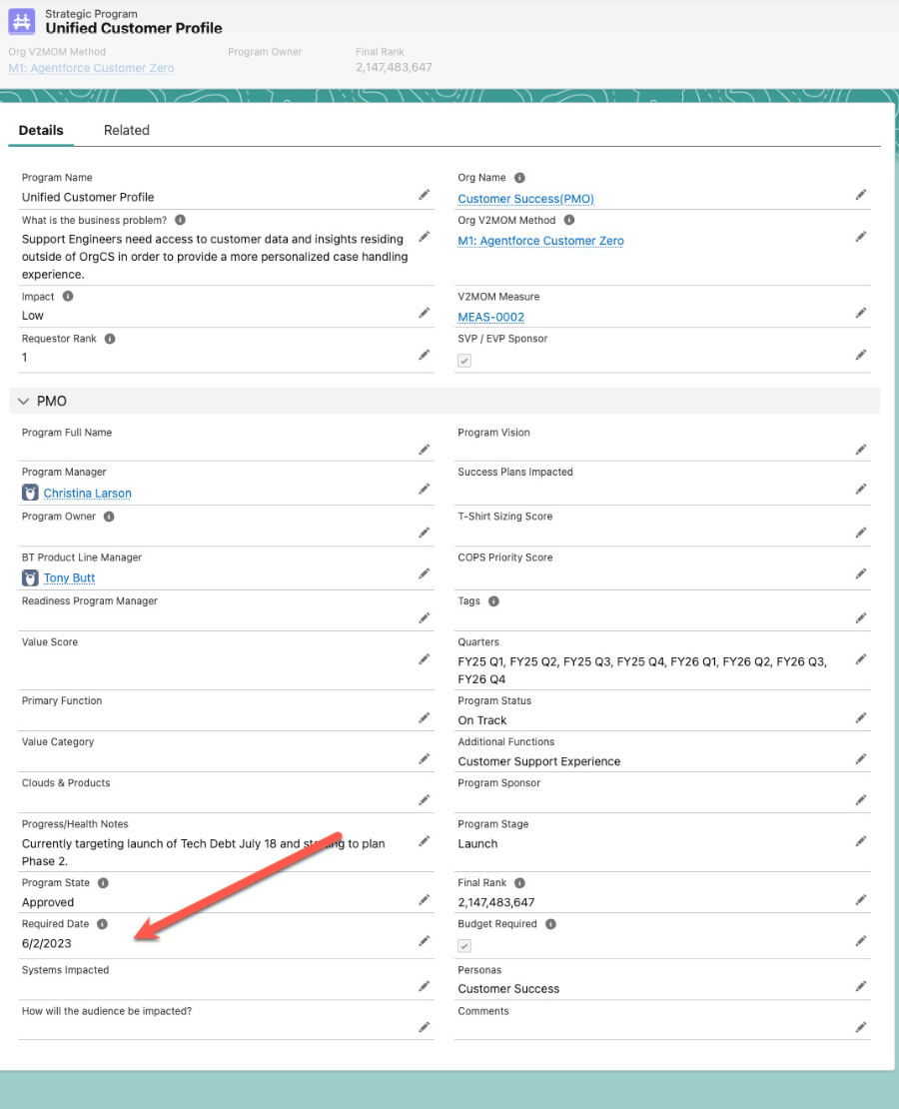899x1109 pixels.
Task: Open Tony Butt profile link
Action: (x=69, y=577)
